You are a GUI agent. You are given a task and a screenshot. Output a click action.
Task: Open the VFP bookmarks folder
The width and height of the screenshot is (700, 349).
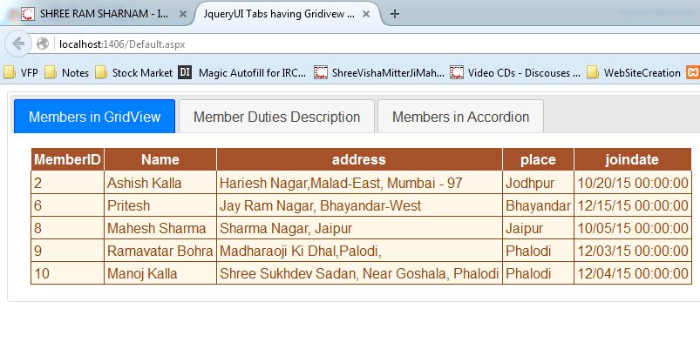23,73
